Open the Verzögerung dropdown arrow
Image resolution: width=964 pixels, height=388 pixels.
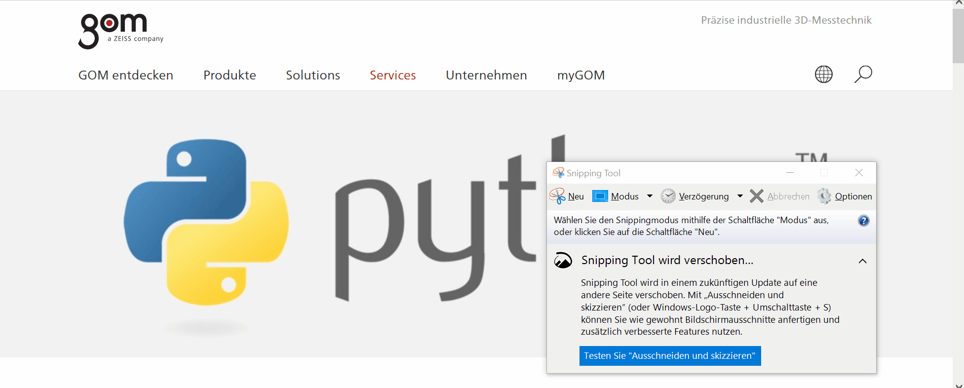pos(740,196)
